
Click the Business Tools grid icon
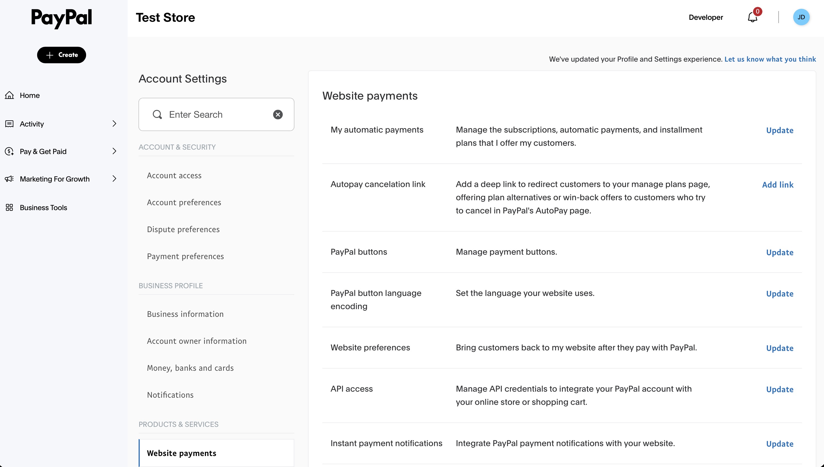pyautogui.click(x=9, y=208)
